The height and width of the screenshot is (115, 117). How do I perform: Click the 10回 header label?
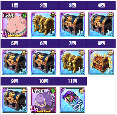44,81
